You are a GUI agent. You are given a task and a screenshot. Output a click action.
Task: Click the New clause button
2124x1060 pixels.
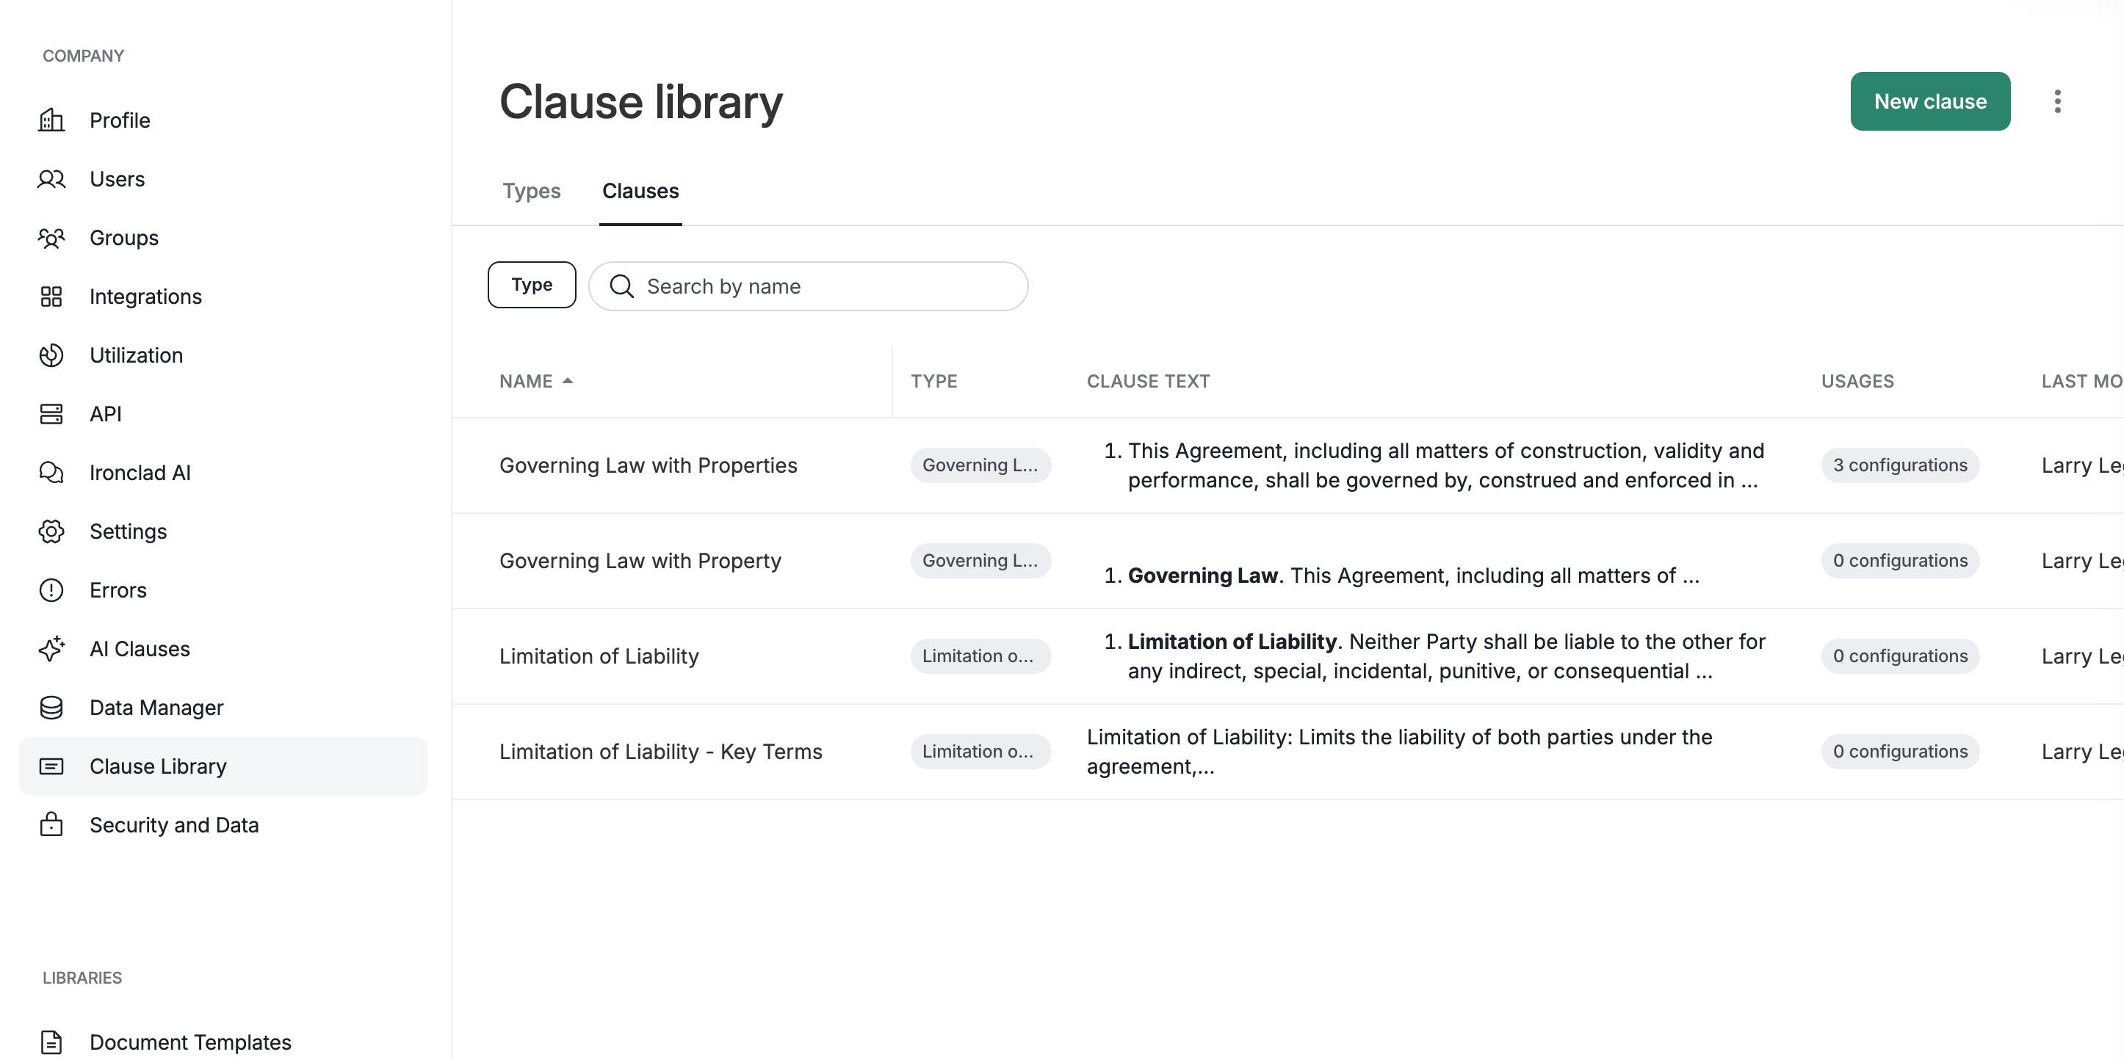click(x=1929, y=101)
